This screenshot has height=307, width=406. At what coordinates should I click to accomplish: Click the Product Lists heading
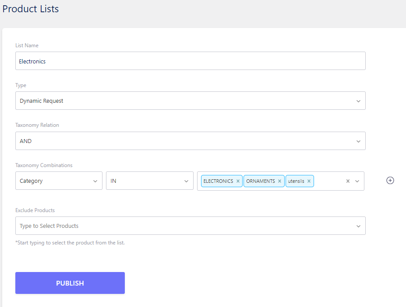pyautogui.click(x=31, y=9)
